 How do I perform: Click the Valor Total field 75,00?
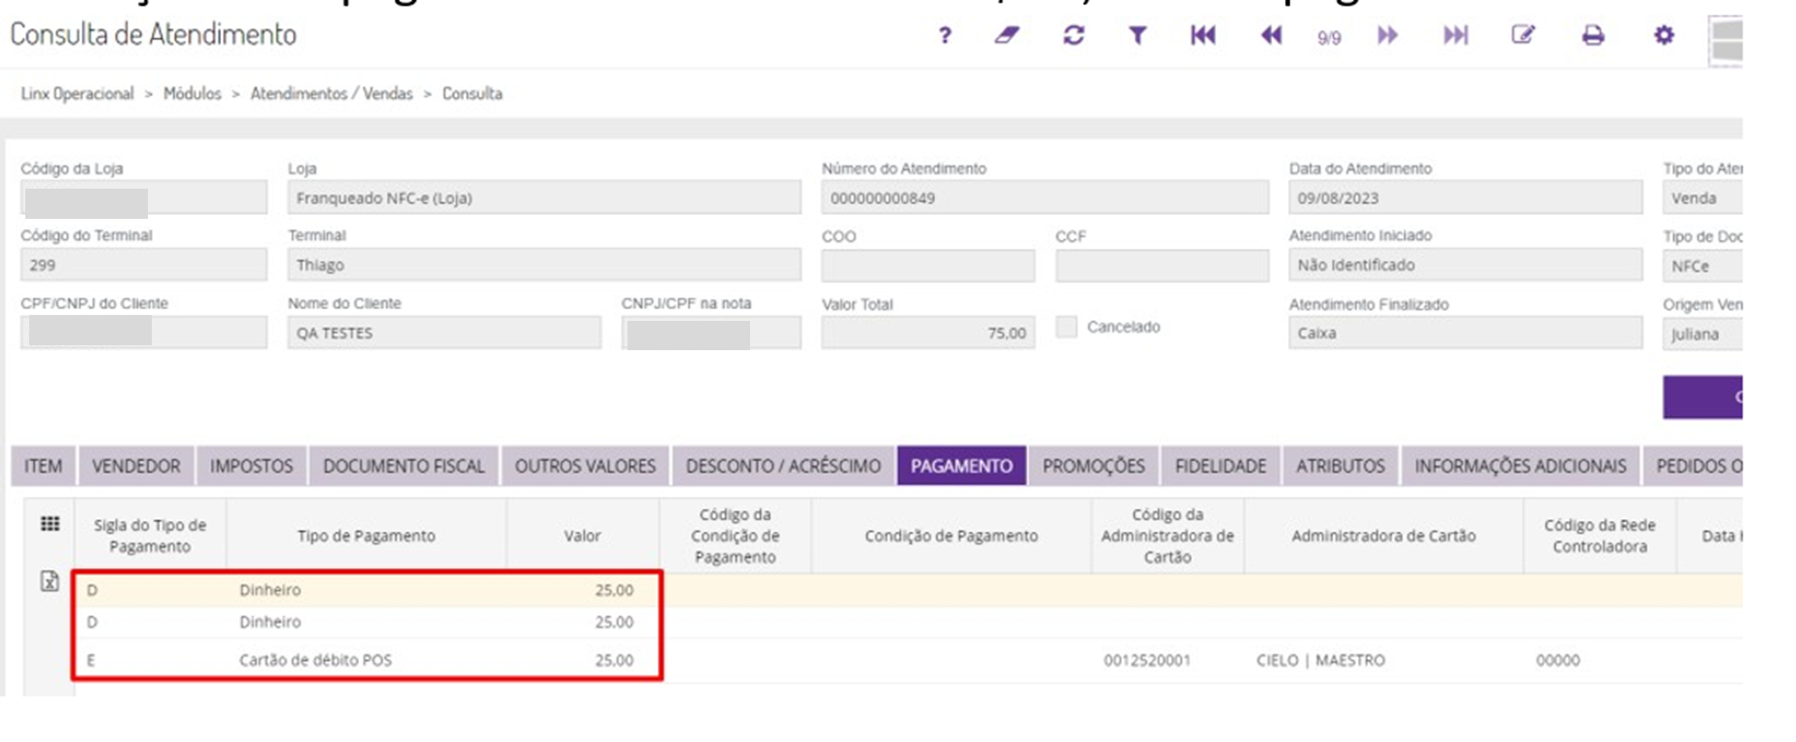coord(928,333)
